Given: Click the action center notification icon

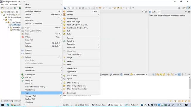Looking at the screenshot, I should coord(186,105).
